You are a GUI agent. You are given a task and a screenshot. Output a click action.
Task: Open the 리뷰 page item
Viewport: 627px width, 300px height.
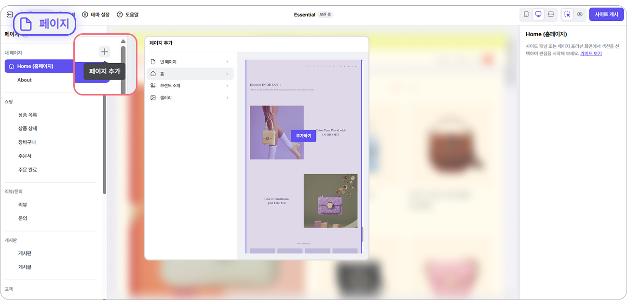[x=23, y=205]
